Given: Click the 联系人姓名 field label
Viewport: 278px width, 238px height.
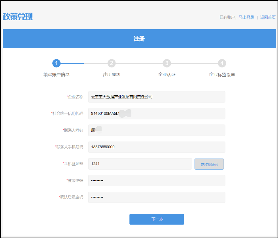Looking at the screenshot, I should coord(73,130).
